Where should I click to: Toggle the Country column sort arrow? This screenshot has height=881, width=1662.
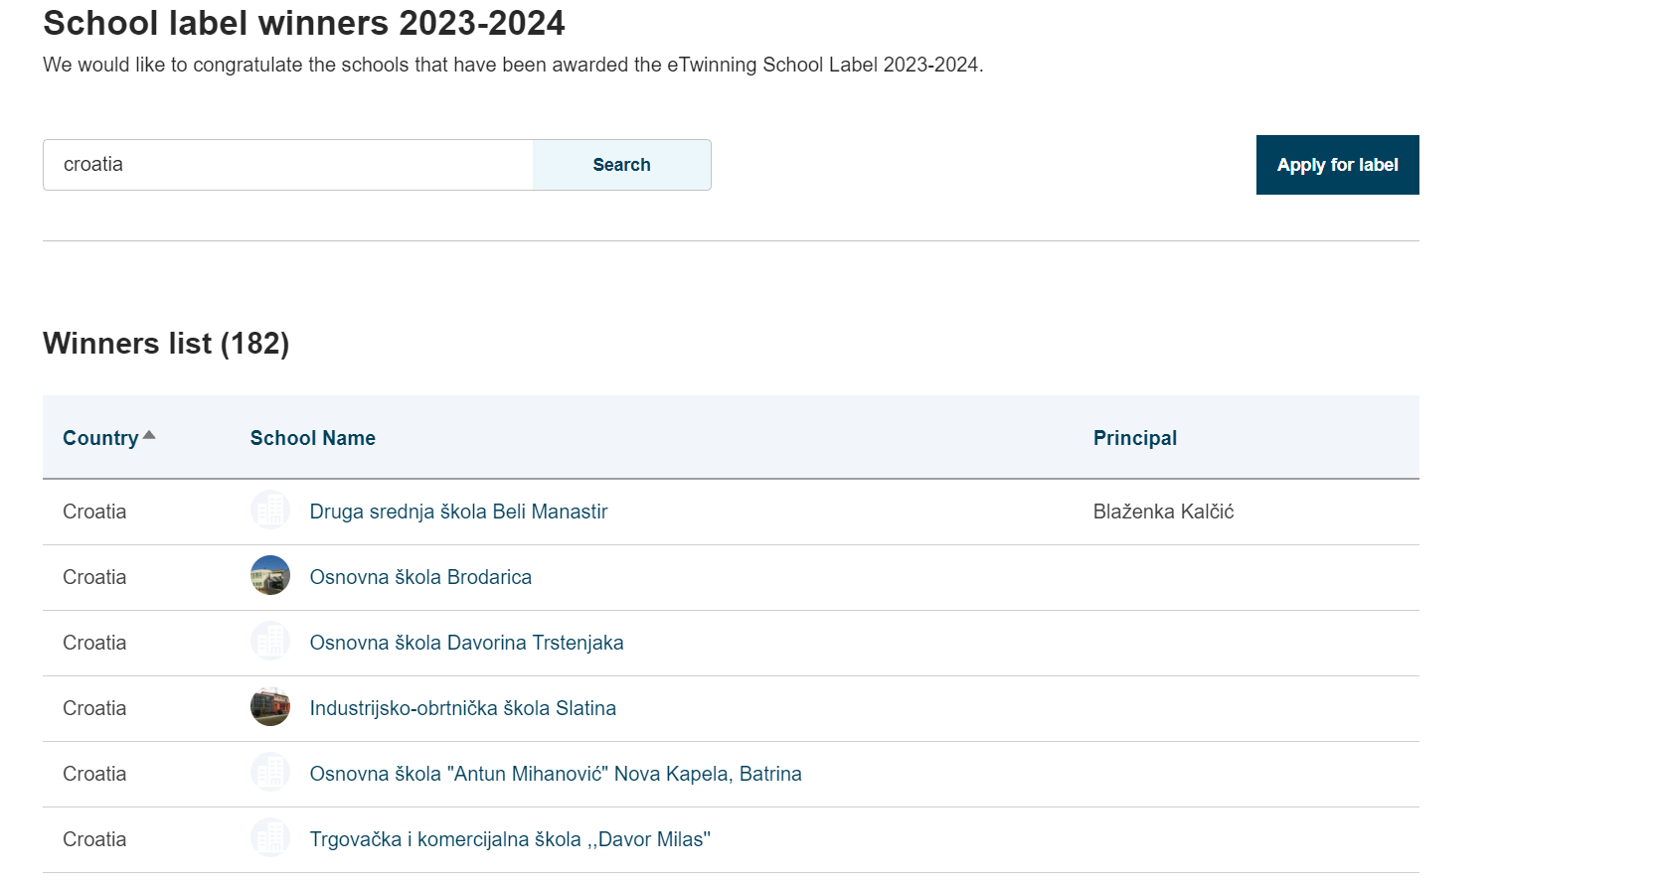coord(149,435)
